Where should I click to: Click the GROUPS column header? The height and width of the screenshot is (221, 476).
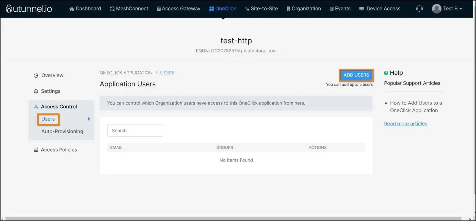point(225,147)
